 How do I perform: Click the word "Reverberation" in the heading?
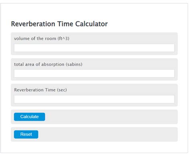(x=33, y=24)
